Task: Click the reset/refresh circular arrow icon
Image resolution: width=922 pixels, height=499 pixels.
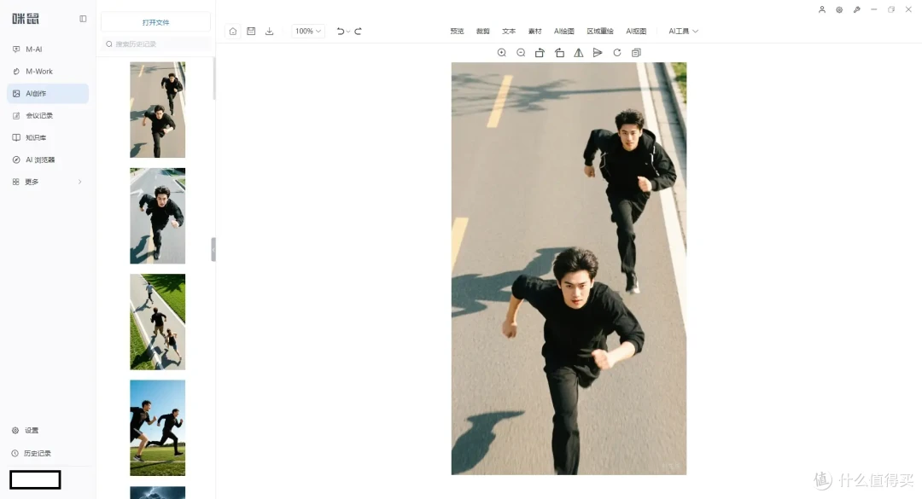Action: [x=617, y=53]
